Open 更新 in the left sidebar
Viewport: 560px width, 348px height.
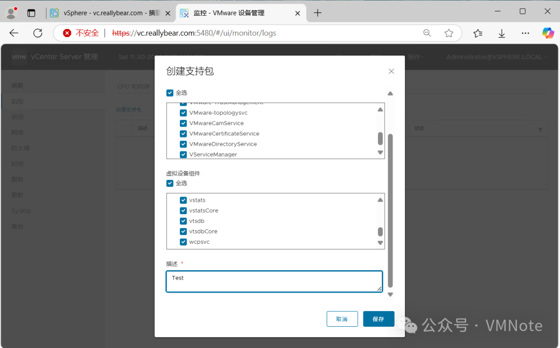tap(17, 195)
